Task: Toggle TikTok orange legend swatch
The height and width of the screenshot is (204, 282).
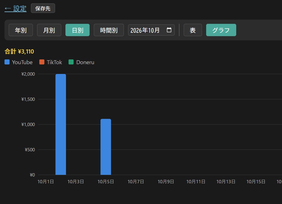Action: click(42, 62)
